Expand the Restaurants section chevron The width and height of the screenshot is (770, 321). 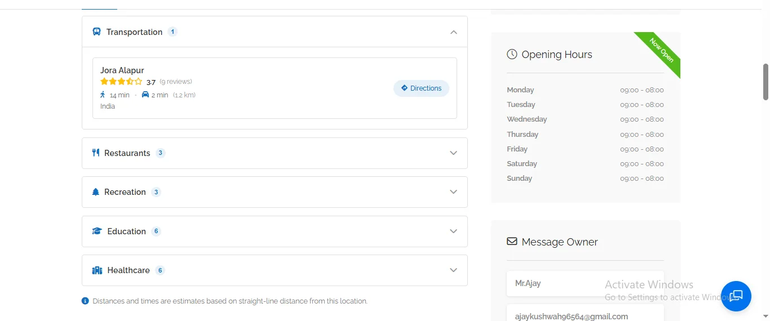[454, 153]
